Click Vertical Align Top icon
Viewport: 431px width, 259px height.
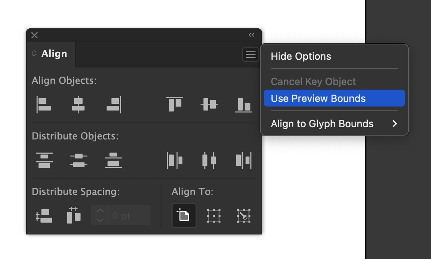(x=174, y=105)
